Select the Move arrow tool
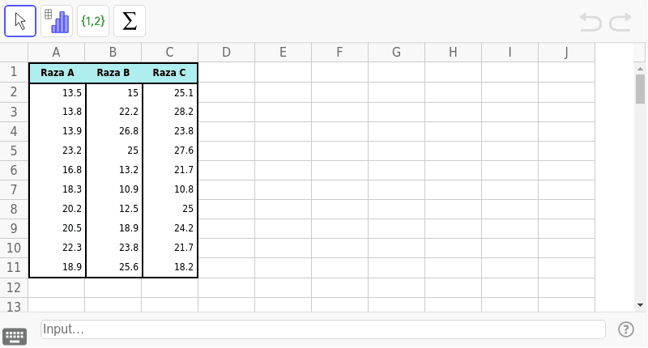 click(x=20, y=21)
